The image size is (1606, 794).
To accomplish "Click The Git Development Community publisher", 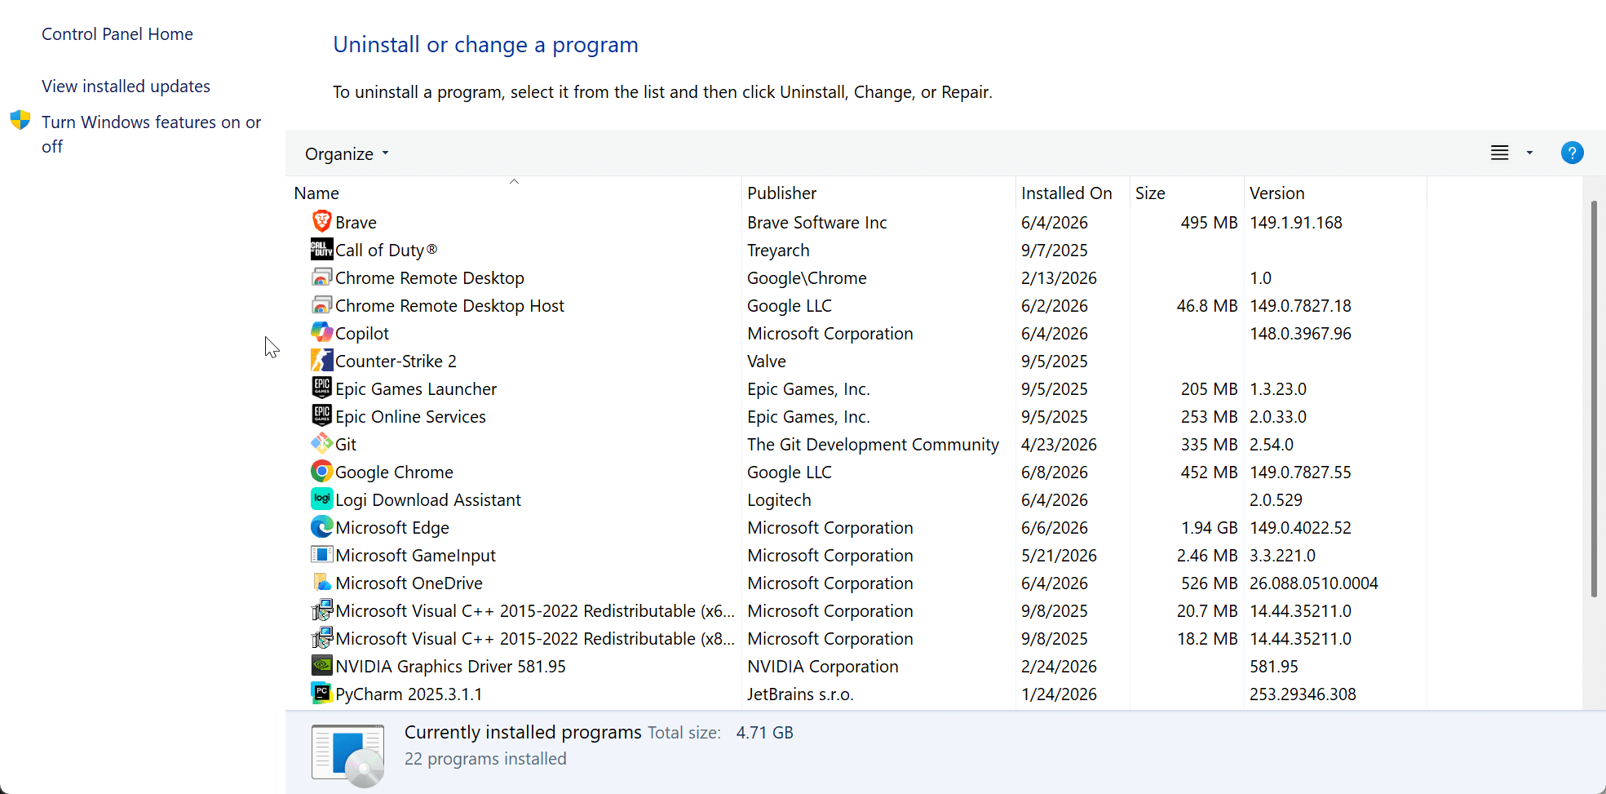I will pos(873,445).
